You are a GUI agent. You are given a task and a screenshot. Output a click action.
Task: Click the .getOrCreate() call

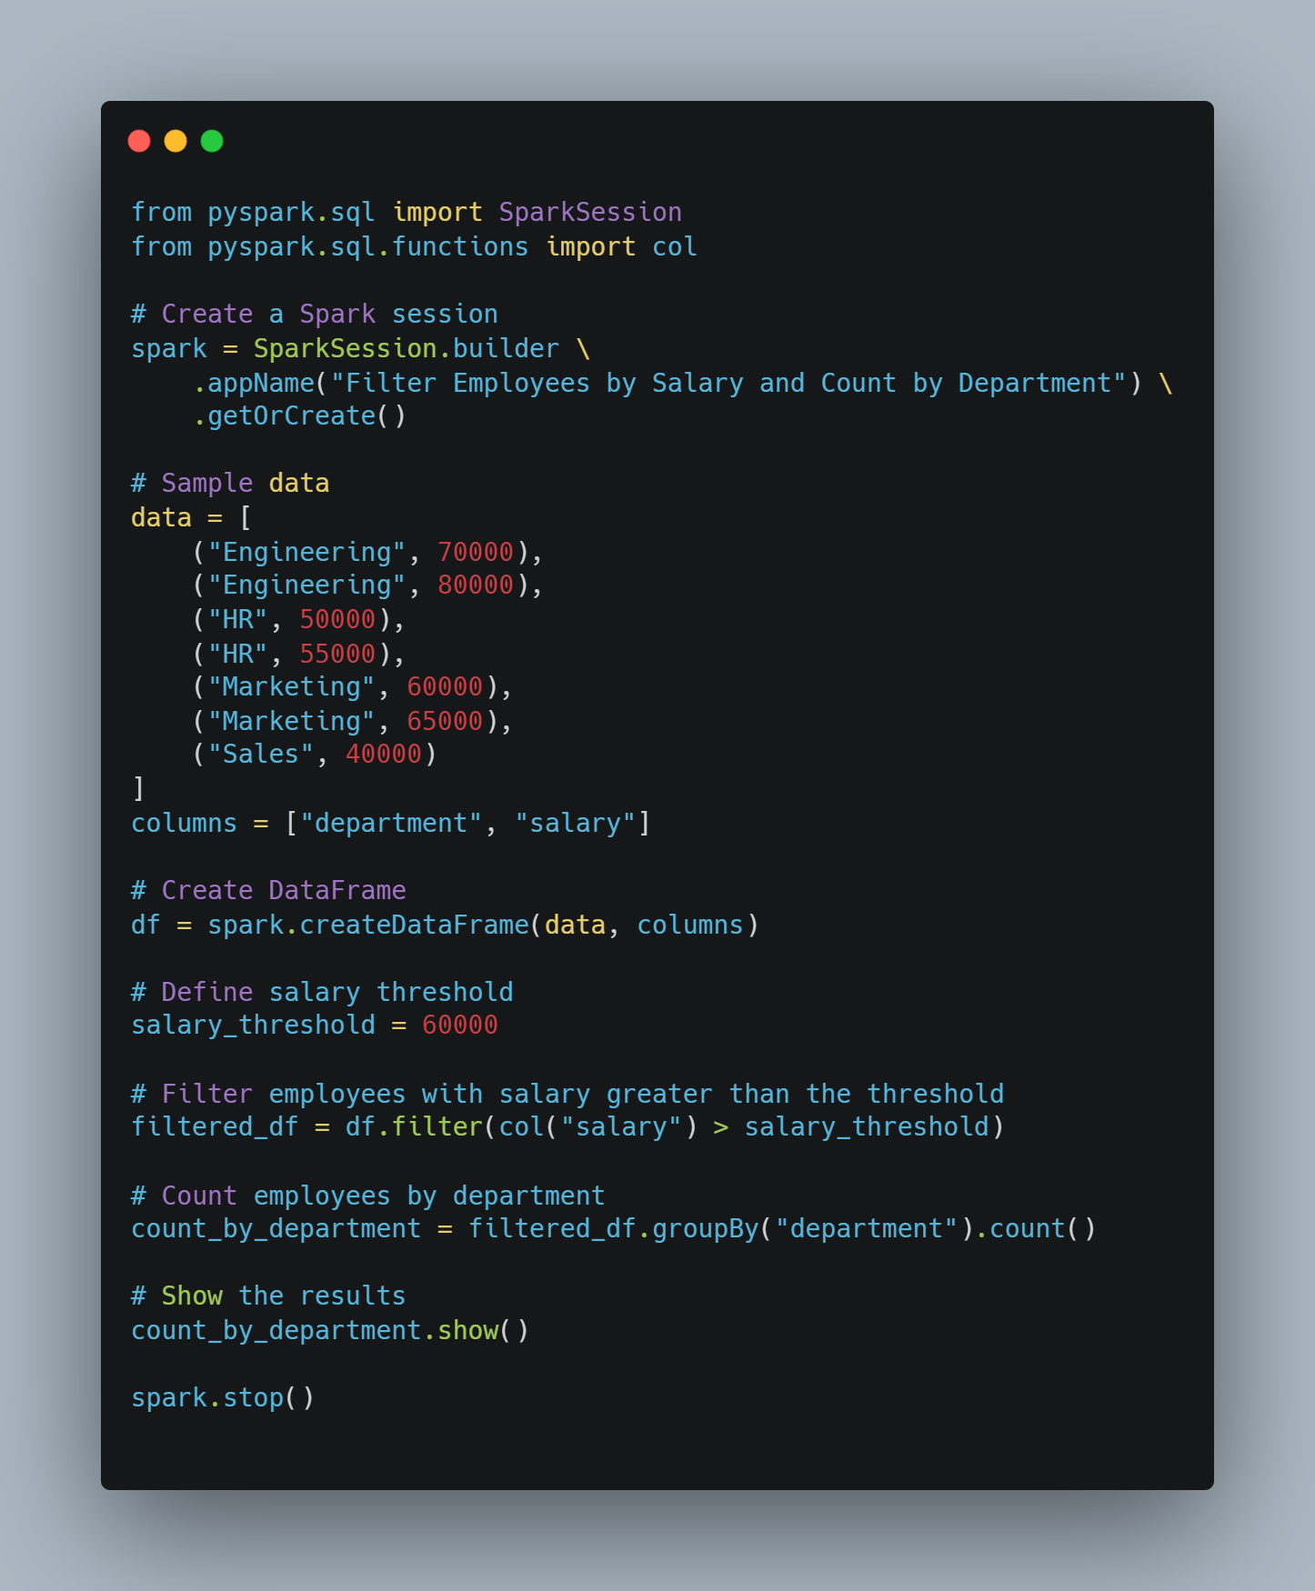point(299,416)
